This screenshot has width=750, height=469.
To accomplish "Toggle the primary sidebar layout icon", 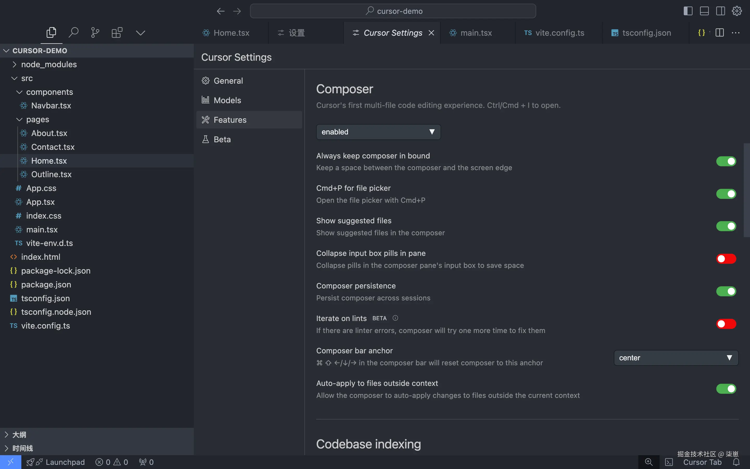I will click(x=688, y=11).
